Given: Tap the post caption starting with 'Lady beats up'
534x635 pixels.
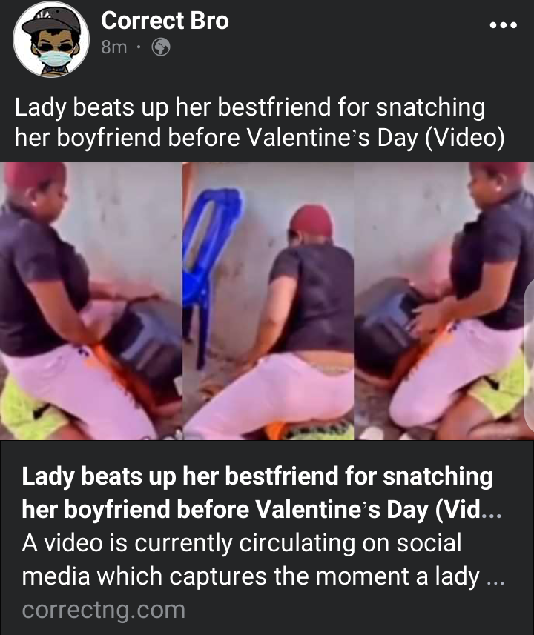Looking at the screenshot, I should 260,122.
